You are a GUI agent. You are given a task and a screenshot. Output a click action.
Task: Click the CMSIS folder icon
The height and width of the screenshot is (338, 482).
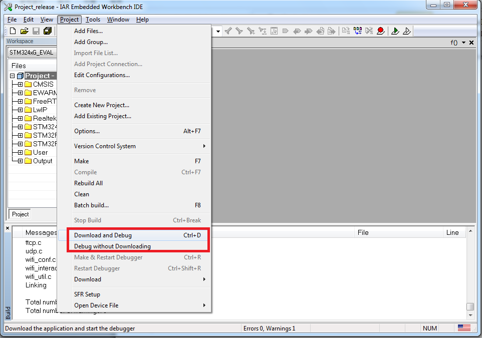28,84
